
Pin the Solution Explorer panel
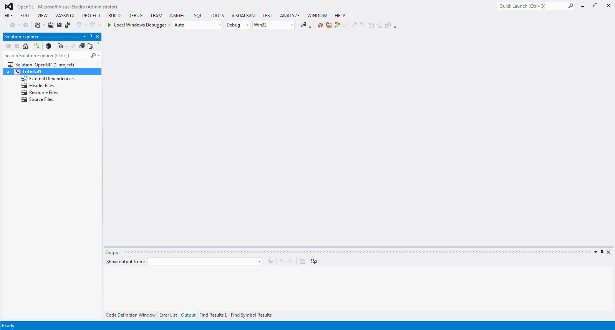click(91, 37)
